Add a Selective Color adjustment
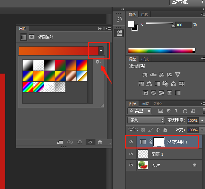This screenshot has width=205, height=189. coord(170,93)
